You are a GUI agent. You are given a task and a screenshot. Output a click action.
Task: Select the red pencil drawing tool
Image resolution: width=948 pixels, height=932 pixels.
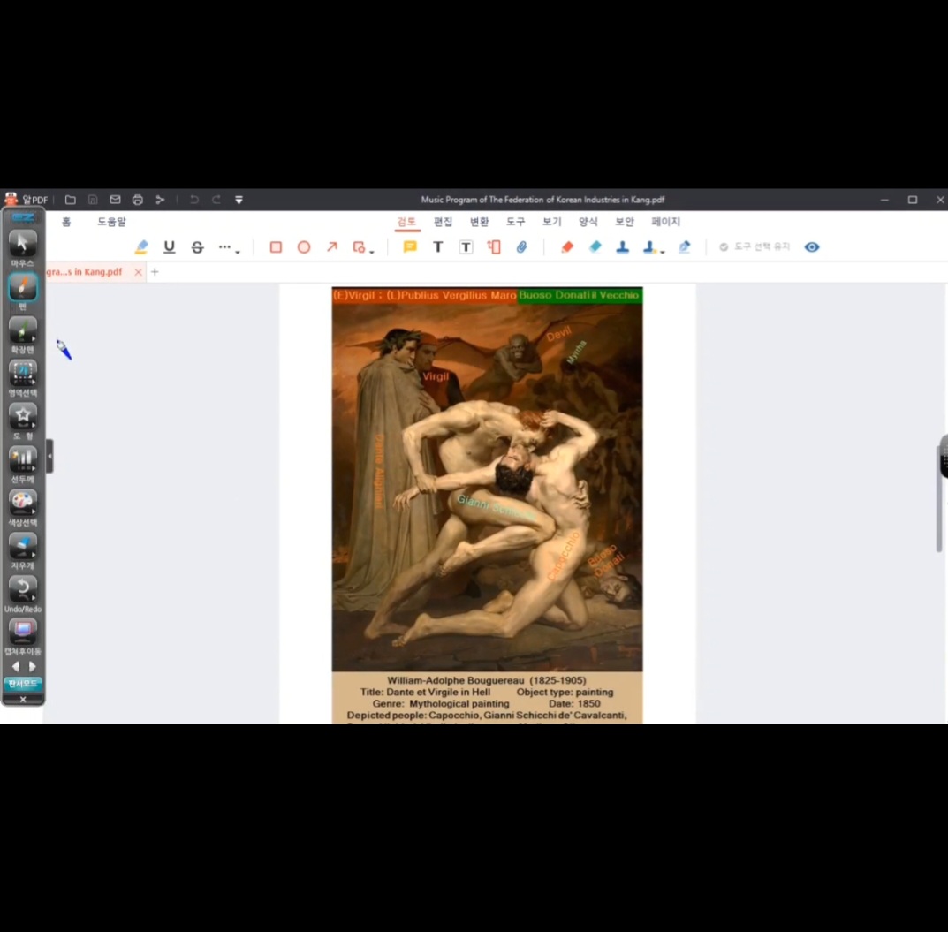[x=567, y=246]
